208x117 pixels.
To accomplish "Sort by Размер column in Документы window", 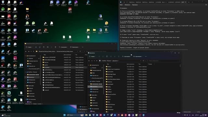I will (150, 64).
